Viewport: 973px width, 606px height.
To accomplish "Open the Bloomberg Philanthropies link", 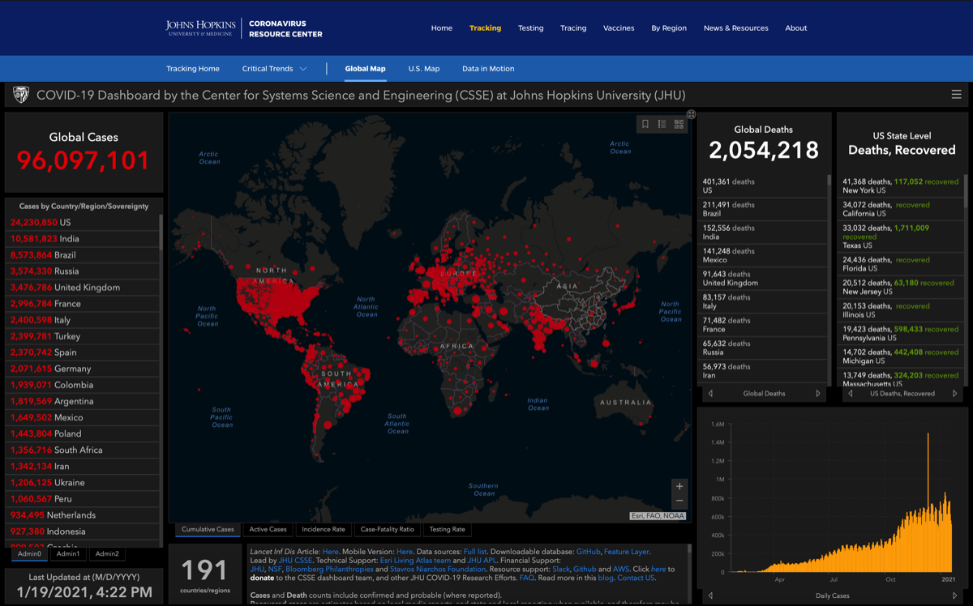I will tap(328, 570).
